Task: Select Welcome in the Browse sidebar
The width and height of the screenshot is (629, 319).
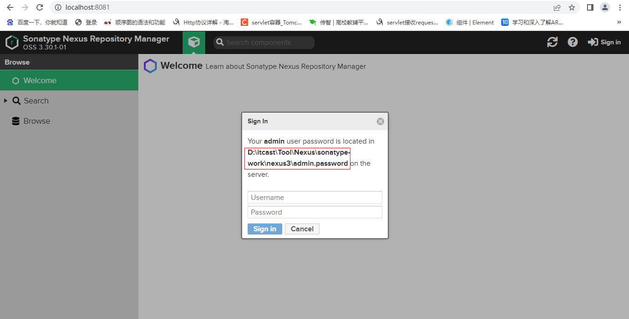Action: coord(40,80)
